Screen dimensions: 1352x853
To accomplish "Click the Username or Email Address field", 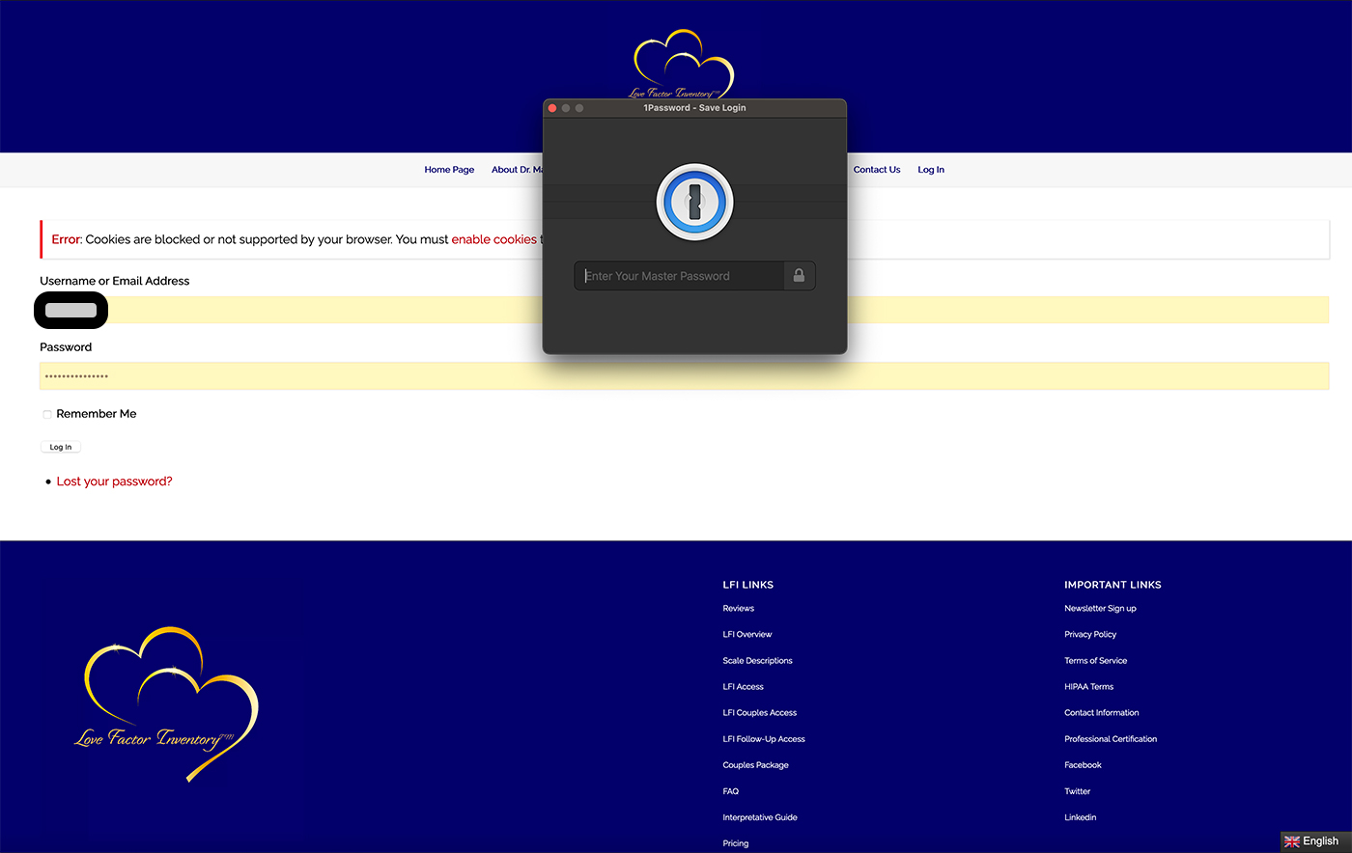I will 684,310.
